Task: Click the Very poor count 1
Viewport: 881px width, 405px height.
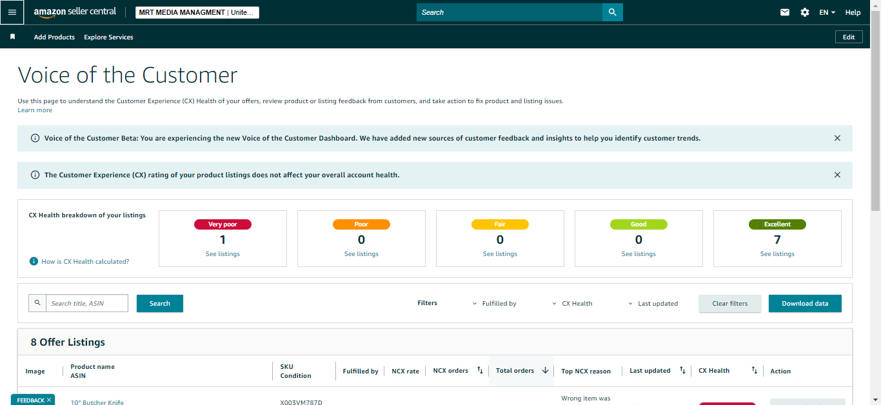Action: tap(223, 240)
